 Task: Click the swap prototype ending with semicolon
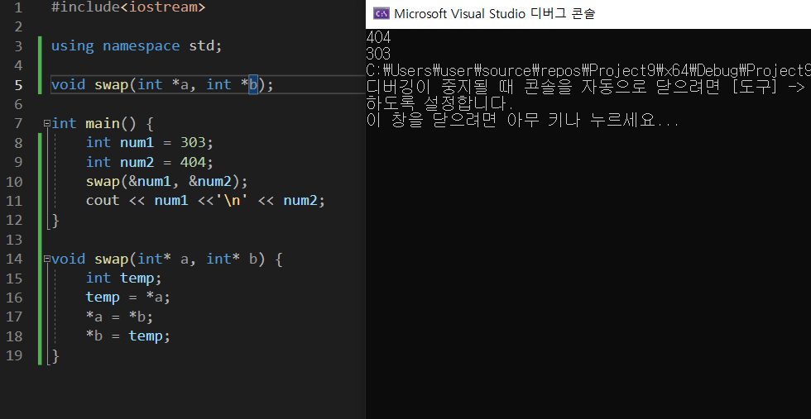(x=162, y=85)
